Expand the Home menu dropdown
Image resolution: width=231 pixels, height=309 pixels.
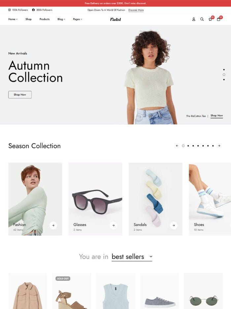(x=13, y=19)
